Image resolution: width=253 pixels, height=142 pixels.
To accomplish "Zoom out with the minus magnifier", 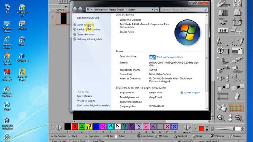I will [221, 118].
